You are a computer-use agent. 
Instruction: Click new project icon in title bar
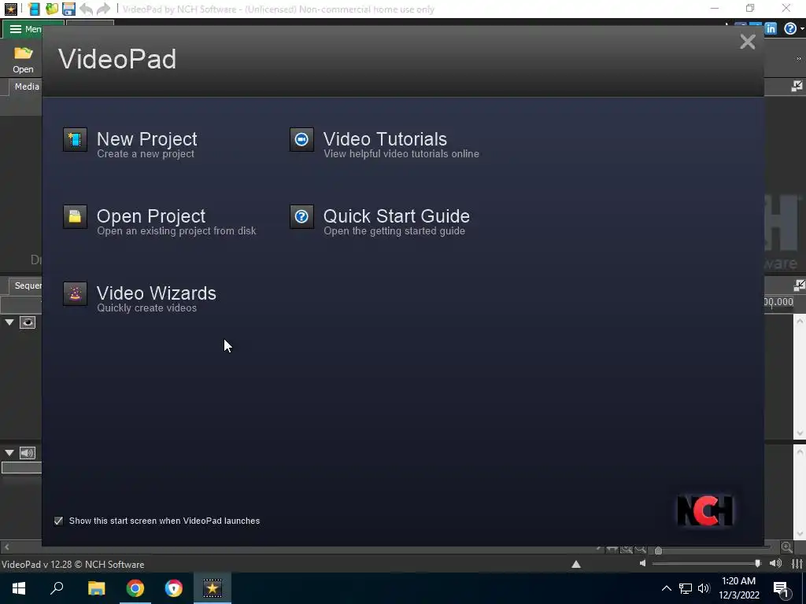34,9
